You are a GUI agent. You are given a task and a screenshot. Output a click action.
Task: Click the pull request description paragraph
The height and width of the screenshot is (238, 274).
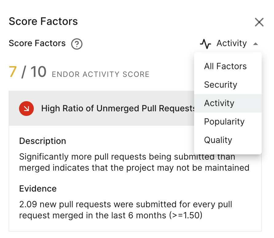click(134, 162)
